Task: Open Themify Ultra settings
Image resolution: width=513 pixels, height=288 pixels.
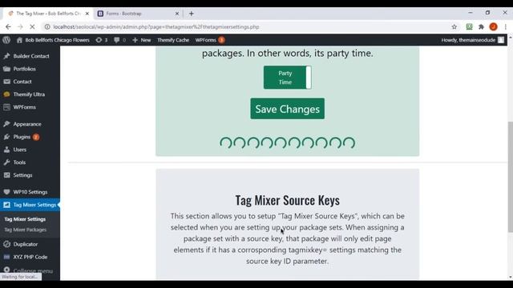Action: tap(30, 94)
